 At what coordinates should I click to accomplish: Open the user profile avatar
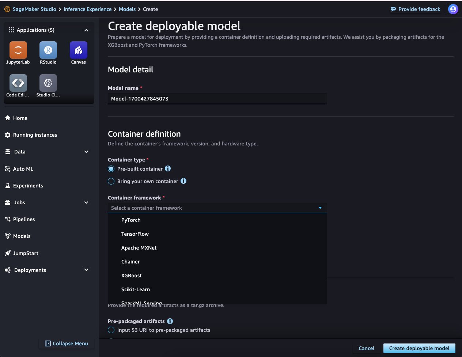pyautogui.click(x=453, y=9)
